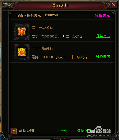Click the 灵石大仙 title text
Viewport: 119px width, 140px height.
[x=60, y=5]
